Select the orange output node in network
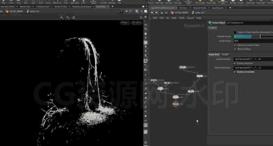This screenshot has height=146, width=273. click(x=175, y=104)
